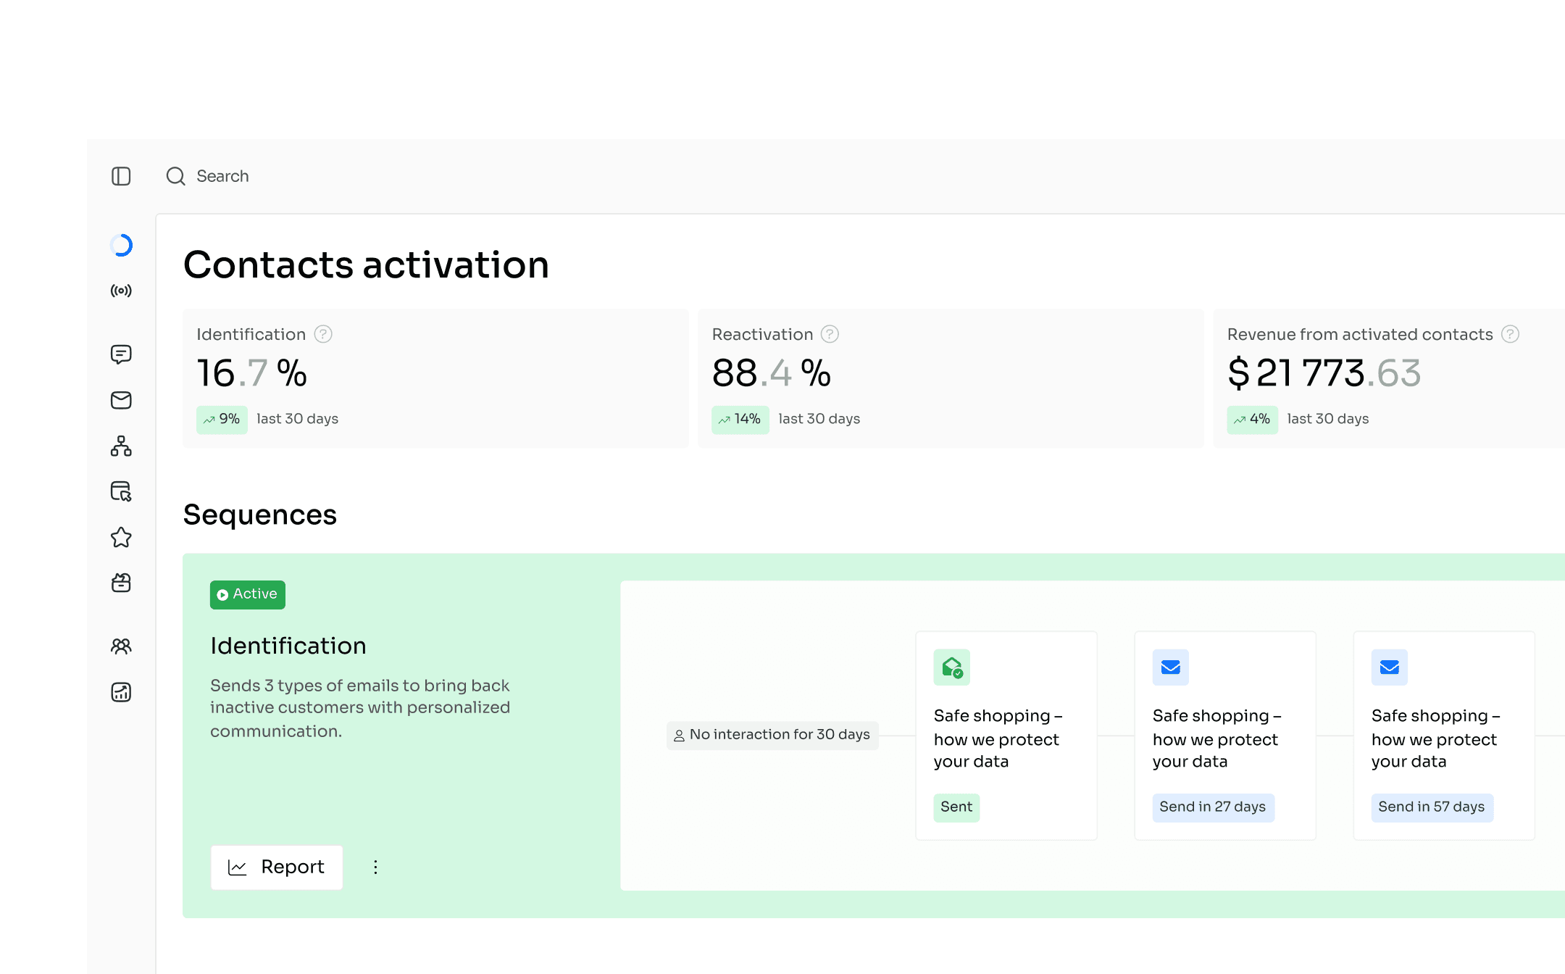The height and width of the screenshot is (974, 1565).
Task: Click the No interaction for 30 days trigger
Action: pyautogui.click(x=772, y=735)
